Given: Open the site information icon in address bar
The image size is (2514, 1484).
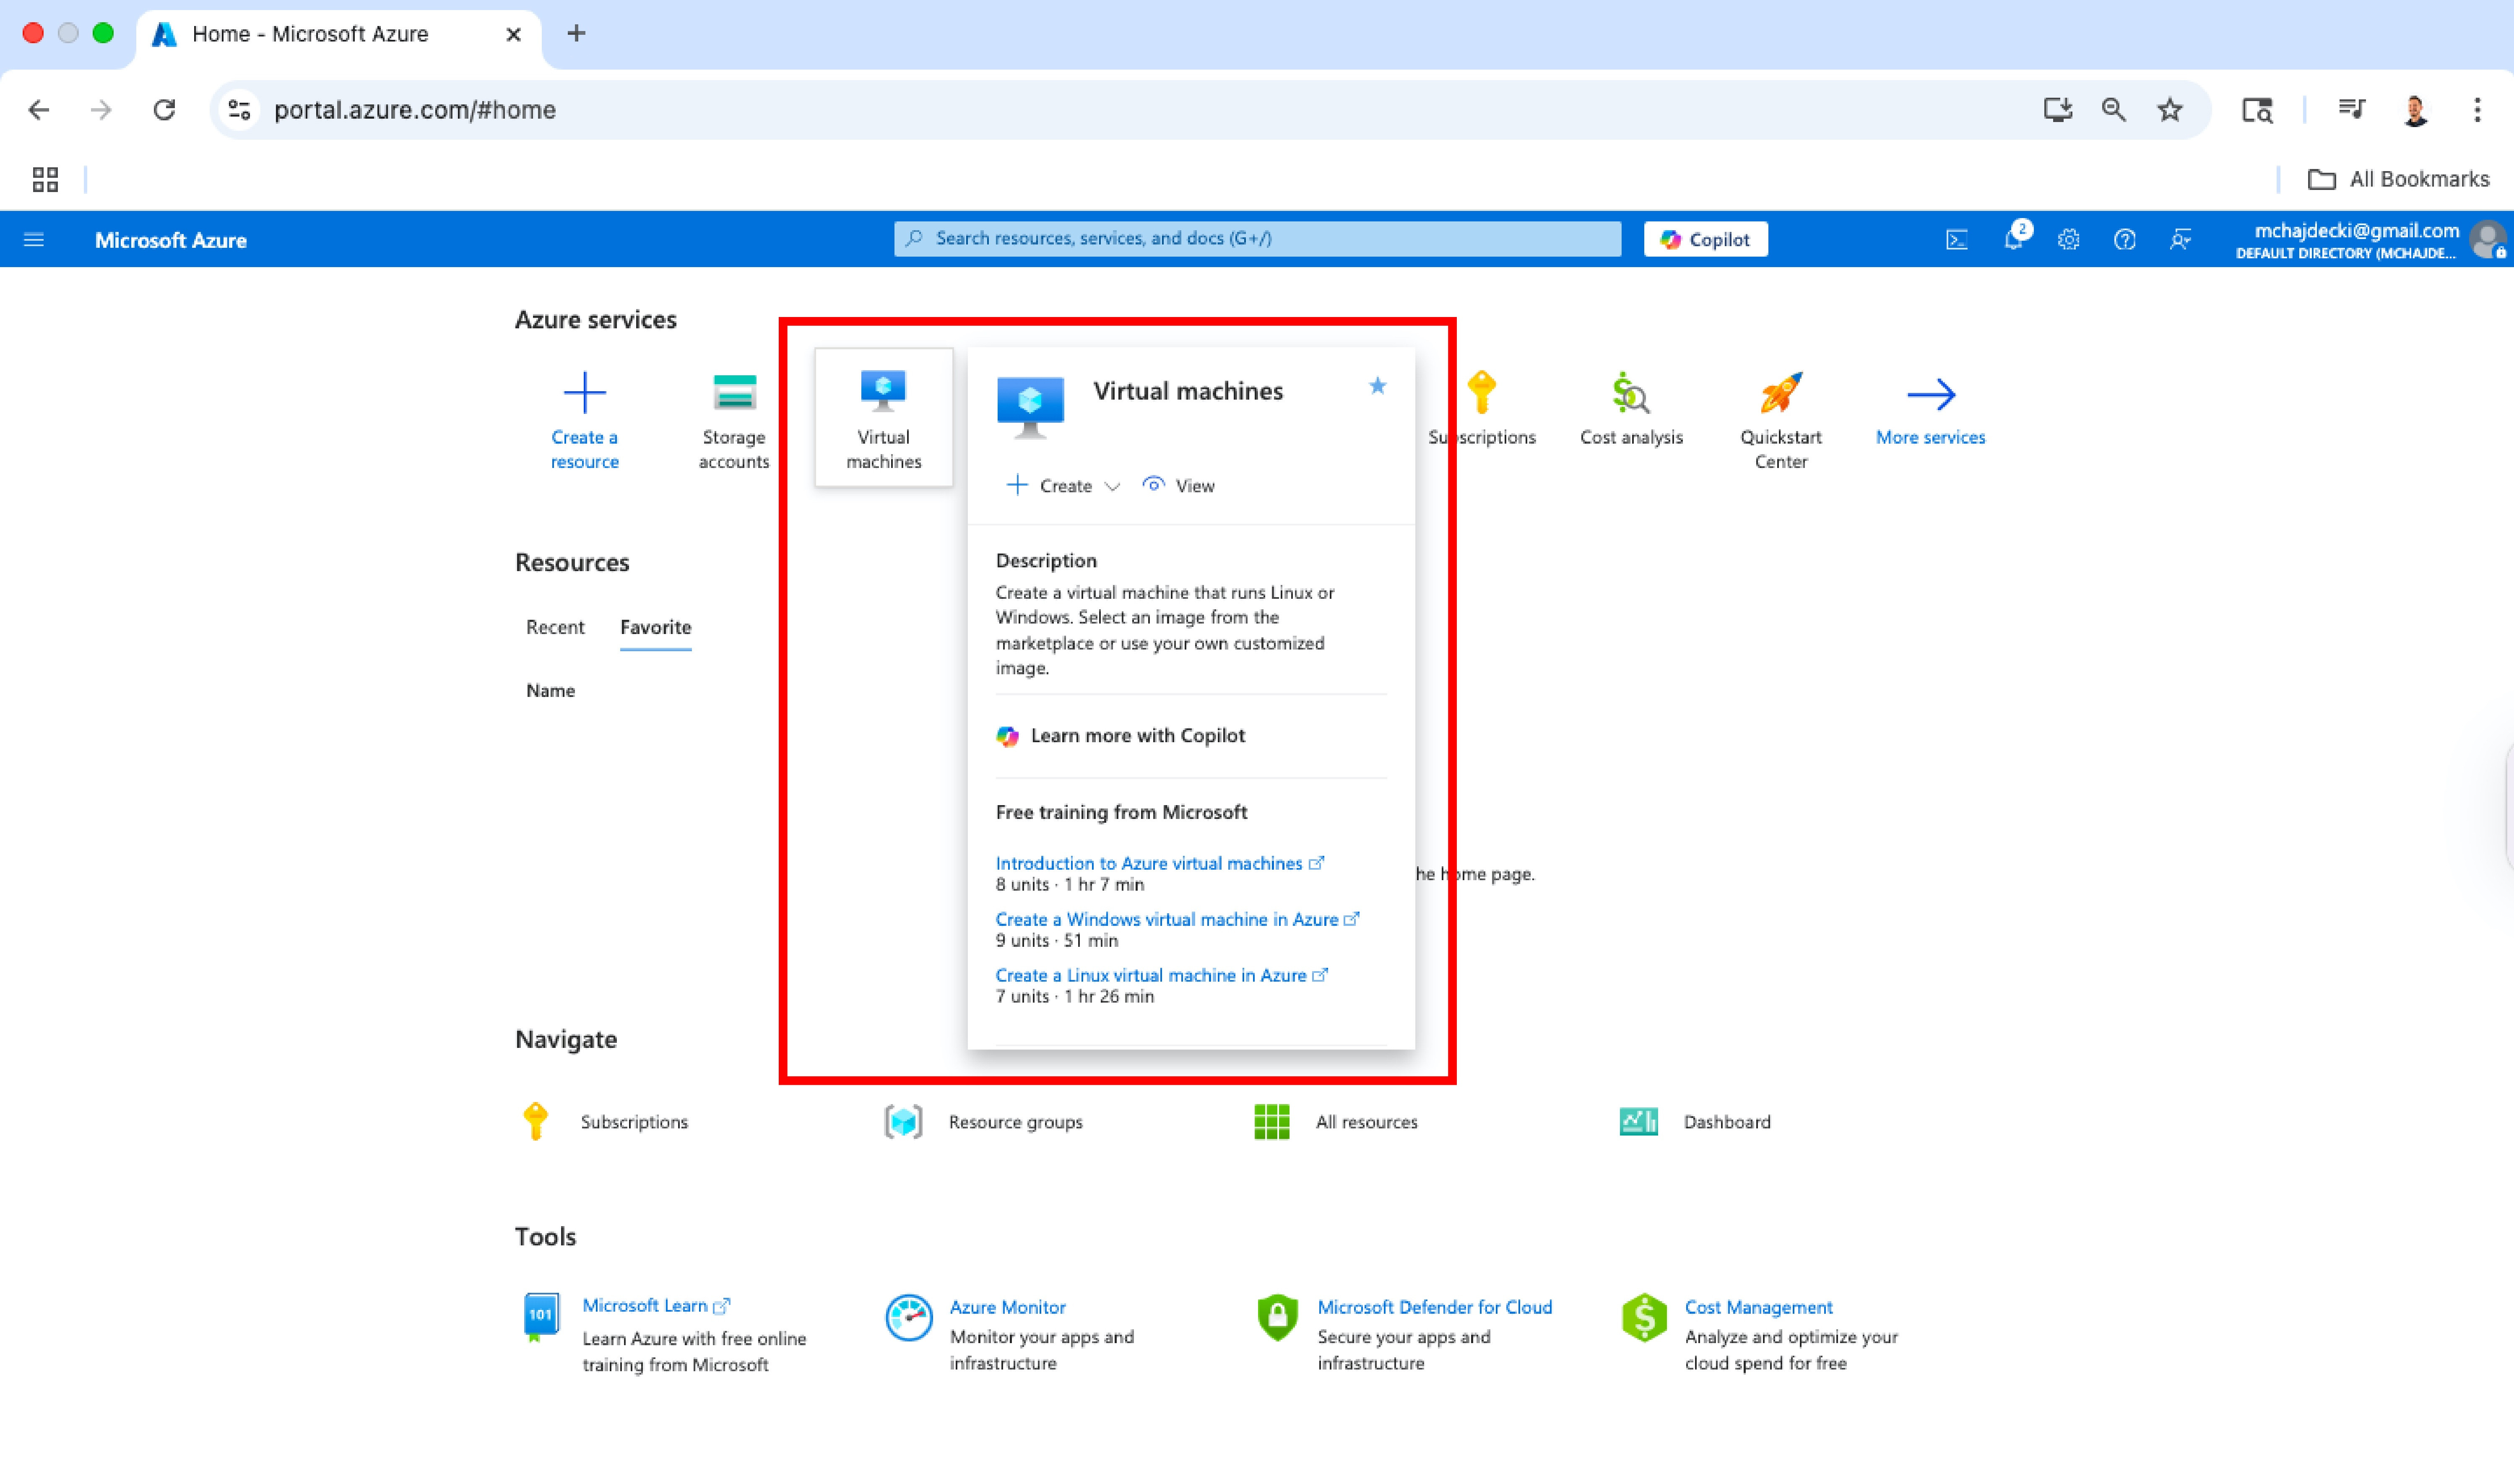Looking at the screenshot, I should pyautogui.click(x=239, y=110).
